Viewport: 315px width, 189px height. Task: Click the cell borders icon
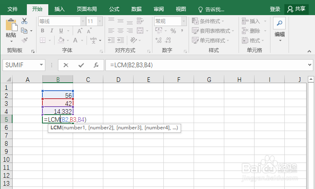(x=42, y=40)
